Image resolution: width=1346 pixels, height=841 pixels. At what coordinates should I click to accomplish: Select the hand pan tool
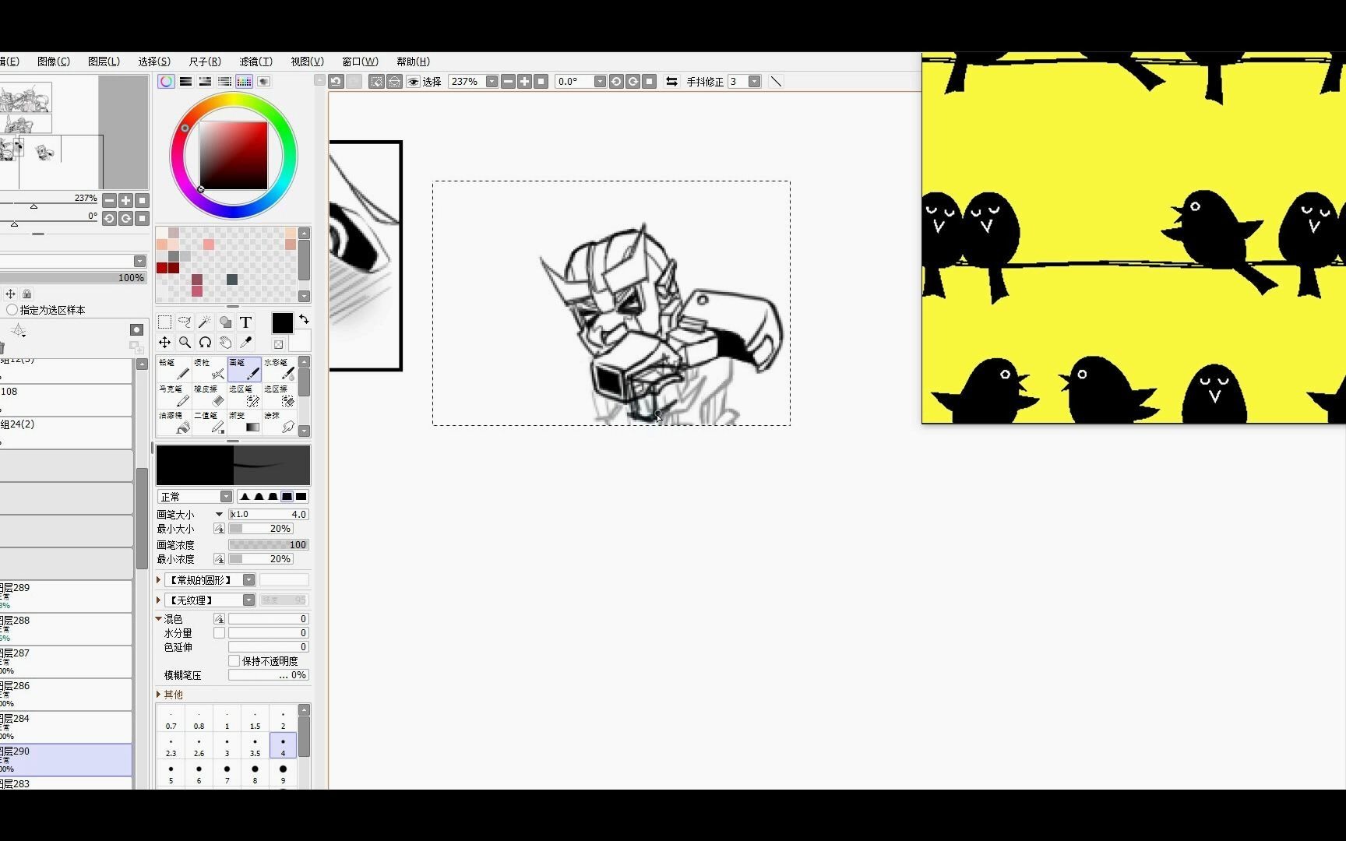[x=225, y=343]
